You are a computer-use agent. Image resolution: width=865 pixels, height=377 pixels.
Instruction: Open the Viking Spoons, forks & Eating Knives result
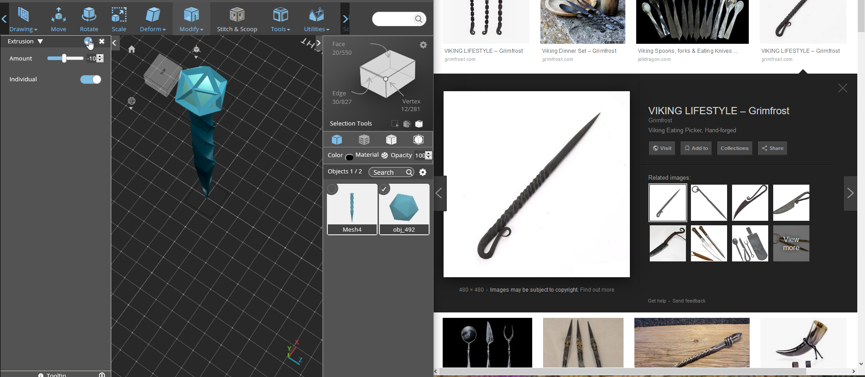pyautogui.click(x=688, y=51)
